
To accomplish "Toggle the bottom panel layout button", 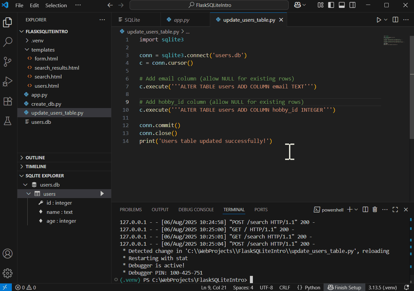I will pos(342,5).
